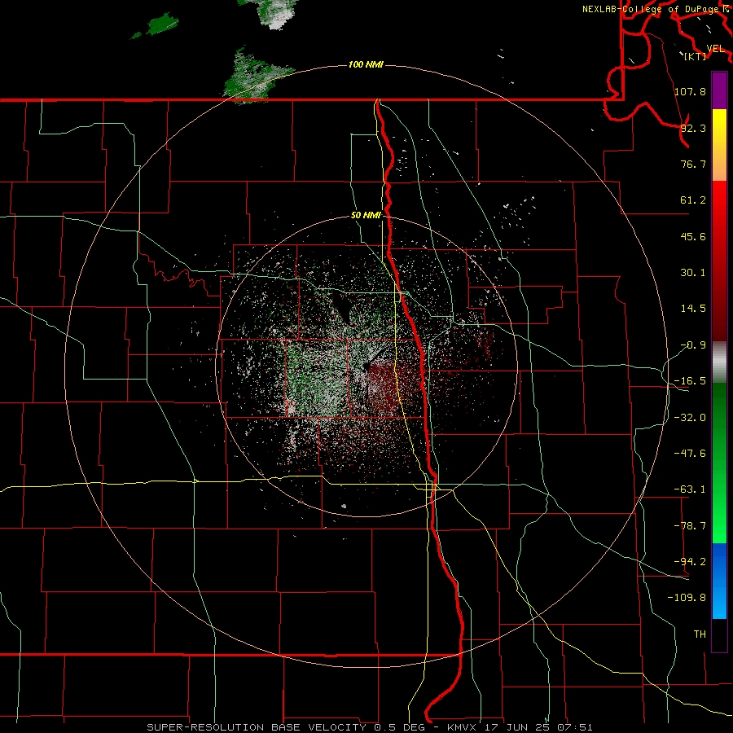
Task: Click the [KT] units label
Action: tap(696, 56)
